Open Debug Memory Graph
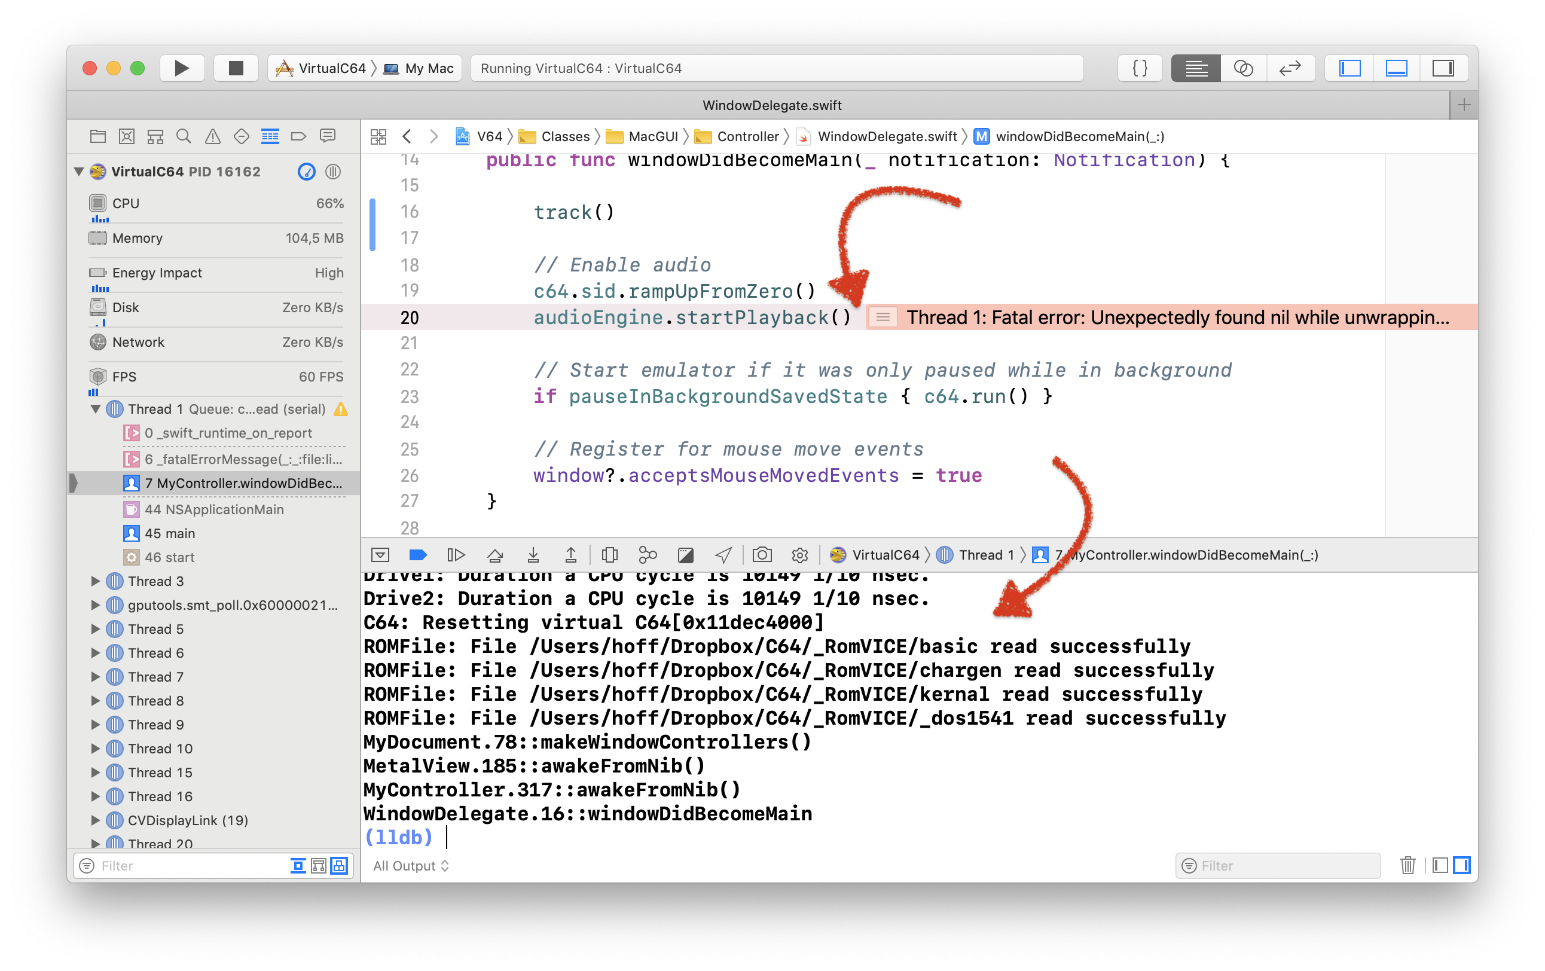This screenshot has width=1545, height=971. (x=648, y=555)
